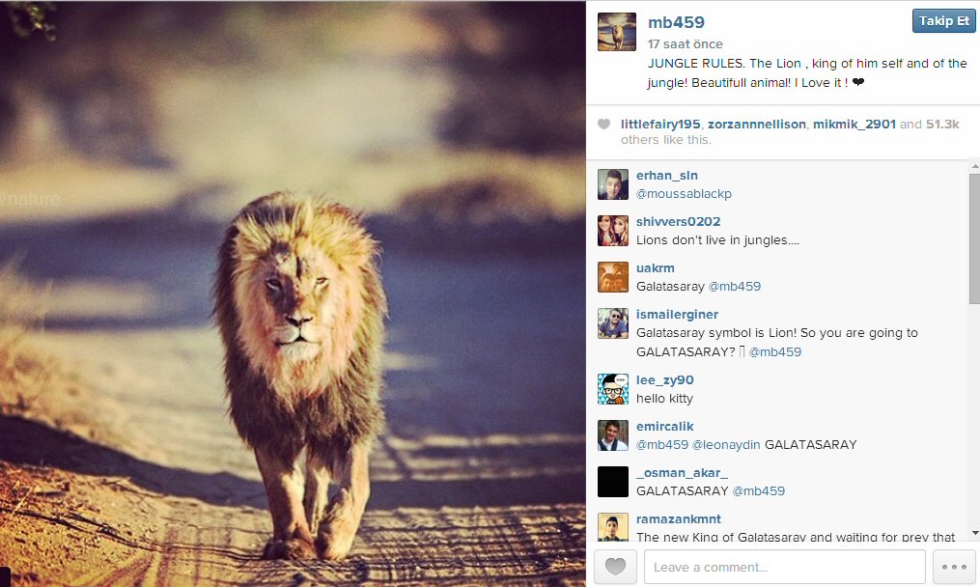
Task: Click shivvers0202's avatar icon
Action: pos(613,231)
